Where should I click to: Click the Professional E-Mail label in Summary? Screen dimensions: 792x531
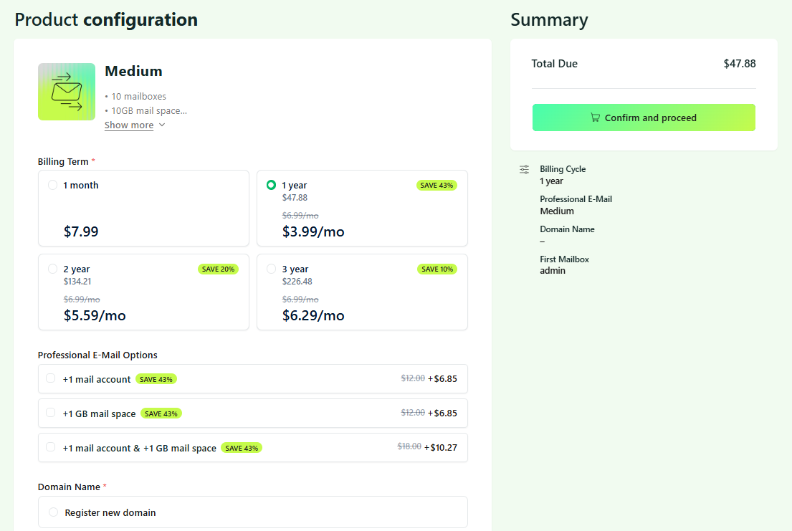576,199
